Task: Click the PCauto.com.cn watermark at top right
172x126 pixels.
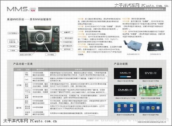Action: tap(141, 5)
